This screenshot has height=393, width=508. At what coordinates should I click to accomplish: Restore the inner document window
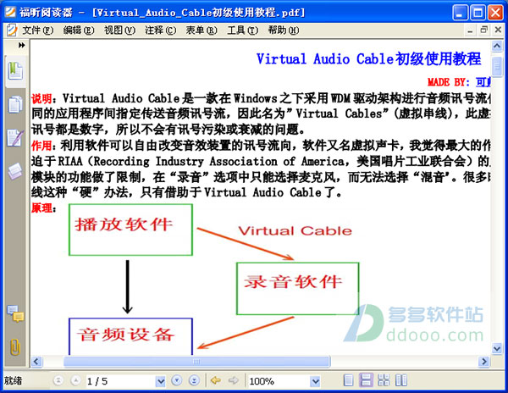[484, 30]
